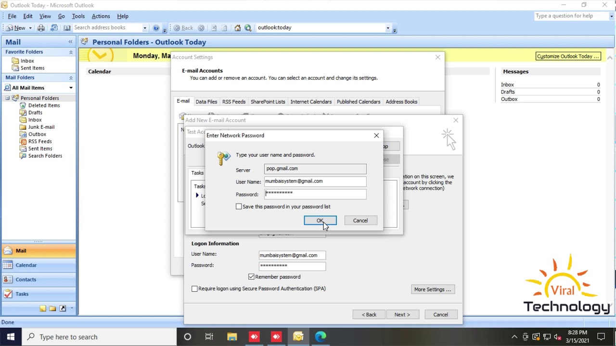
Task: Enable Require logon using Secure Password Authentication
Action: (x=194, y=289)
